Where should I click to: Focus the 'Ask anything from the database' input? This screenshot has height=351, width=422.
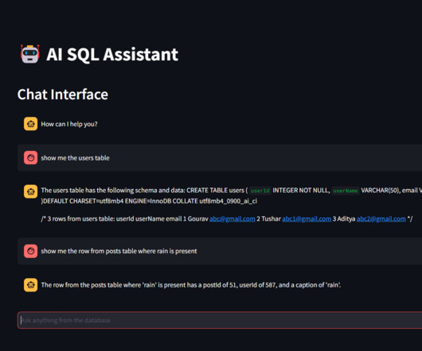220,320
